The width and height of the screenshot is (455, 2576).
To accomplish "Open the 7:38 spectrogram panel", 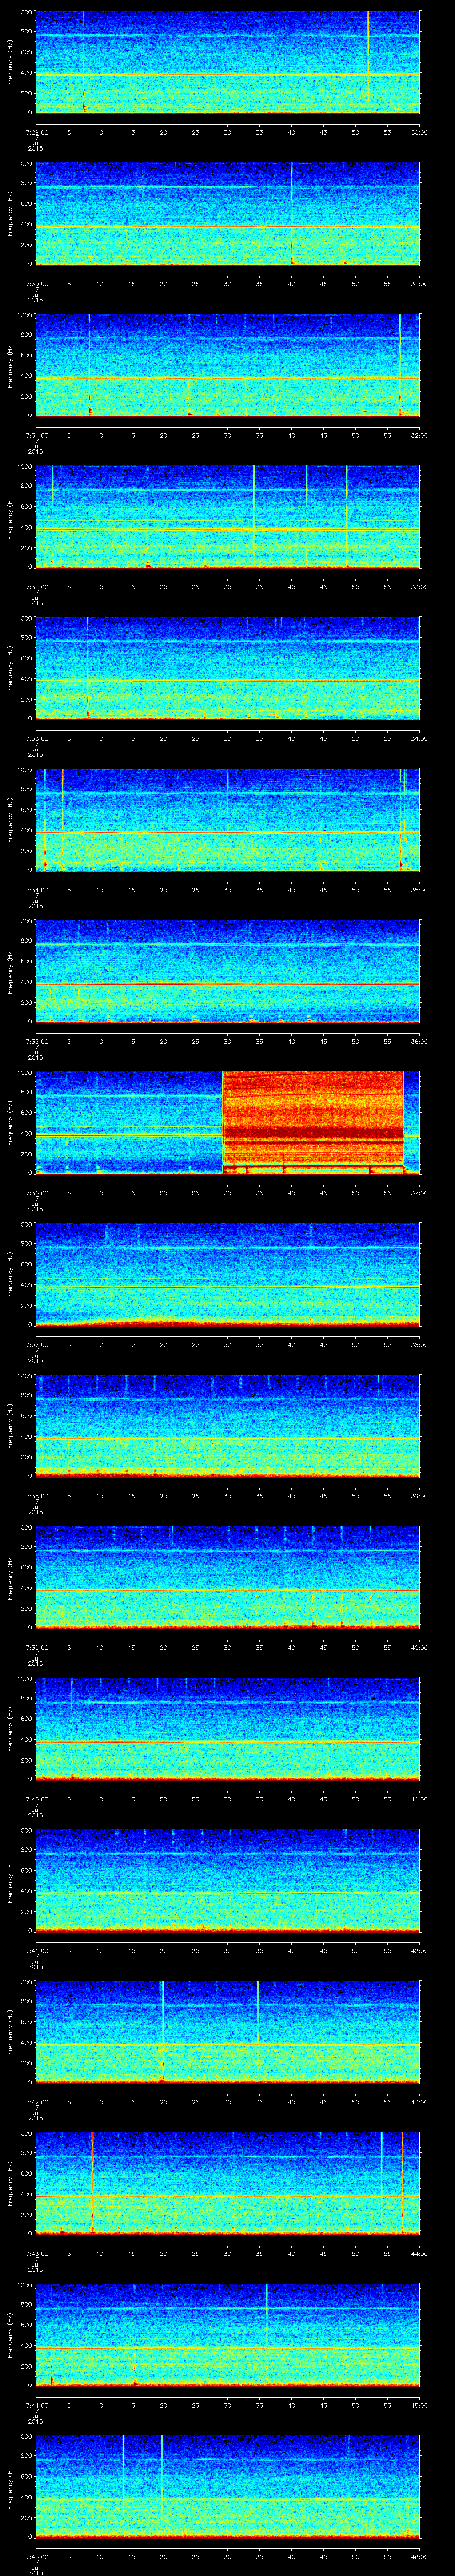I will coord(227,1426).
